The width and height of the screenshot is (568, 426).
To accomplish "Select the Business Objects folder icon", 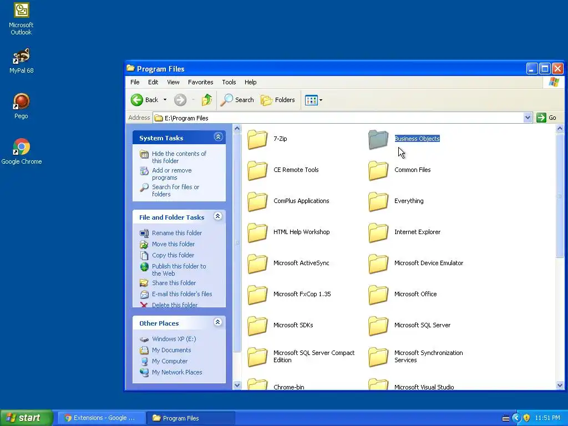I will click(378, 139).
